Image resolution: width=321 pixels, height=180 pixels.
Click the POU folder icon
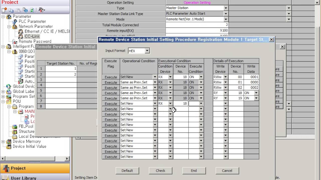[9, 101]
